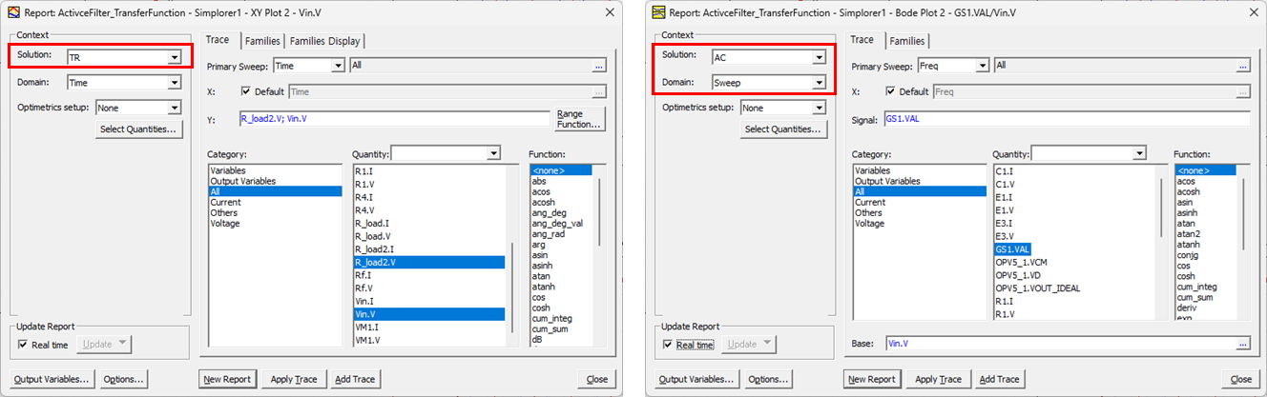Open the Domain dropdown showing Sweep
Screen dimensions: 1267x397
tap(818, 83)
